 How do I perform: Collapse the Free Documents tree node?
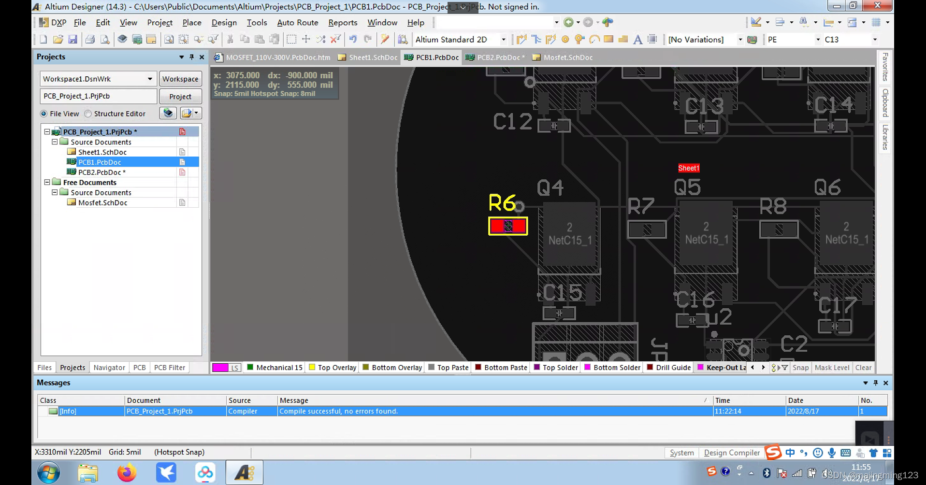click(x=47, y=183)
